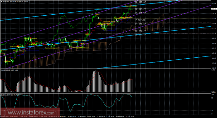This screenshot has width=217, height=118.
Task: Click the current price tag on price axis
Action: click(x=214, y=9)
